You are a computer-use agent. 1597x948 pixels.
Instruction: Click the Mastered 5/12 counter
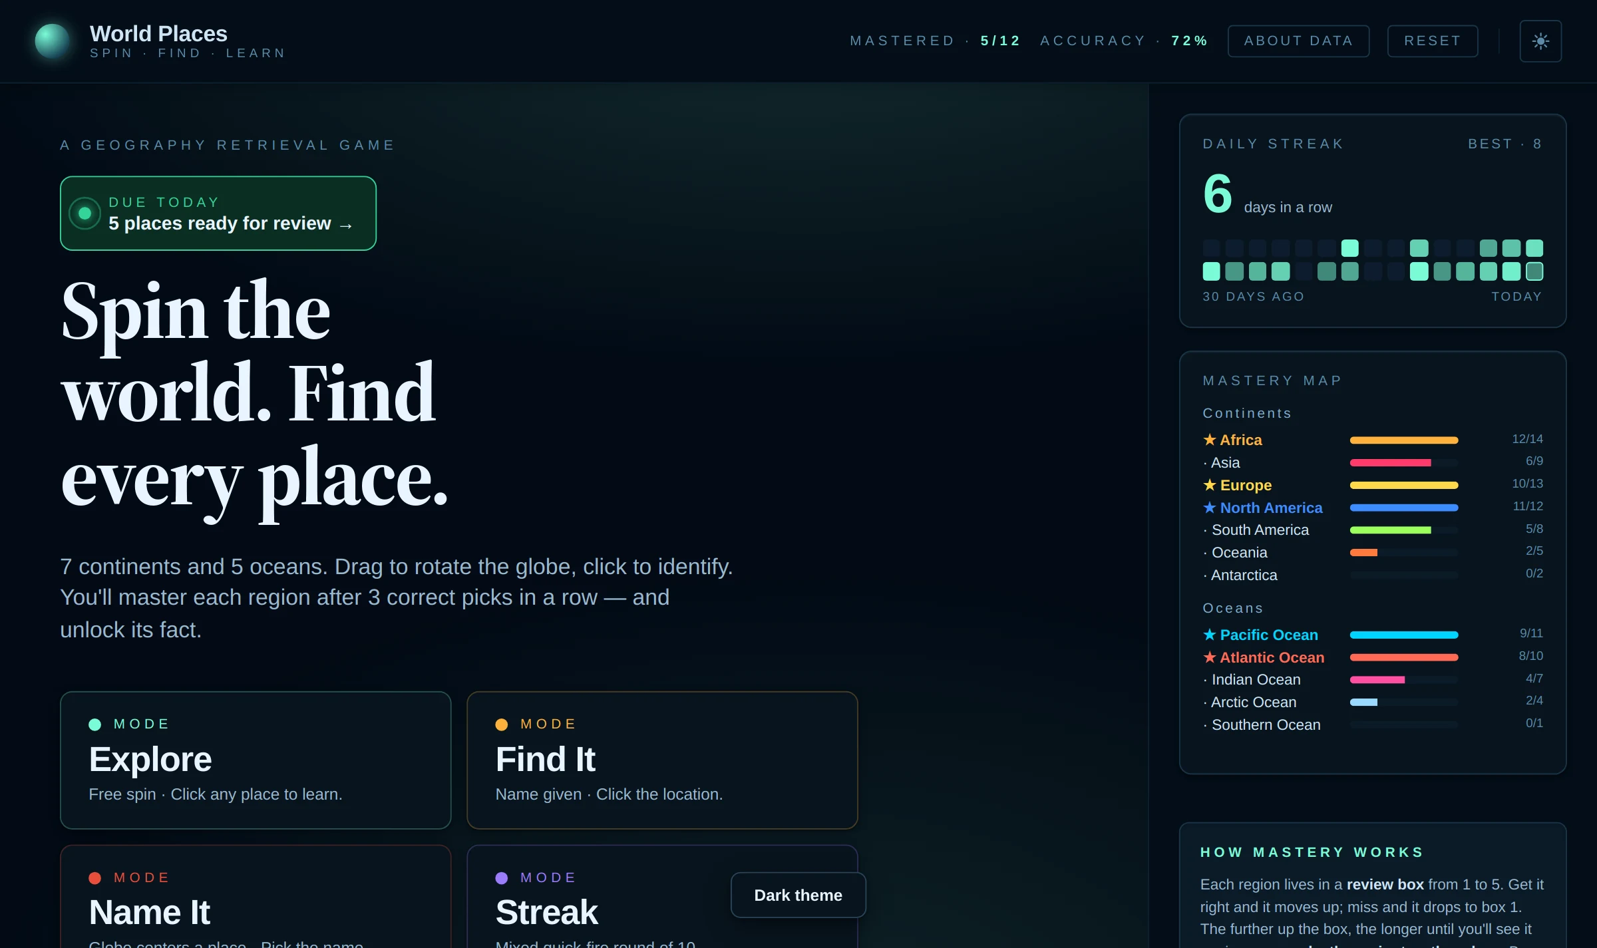pos(935,41)
